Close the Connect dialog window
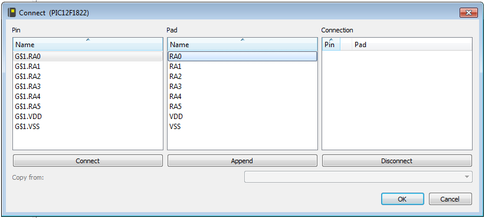 click(x=468, y=12)
